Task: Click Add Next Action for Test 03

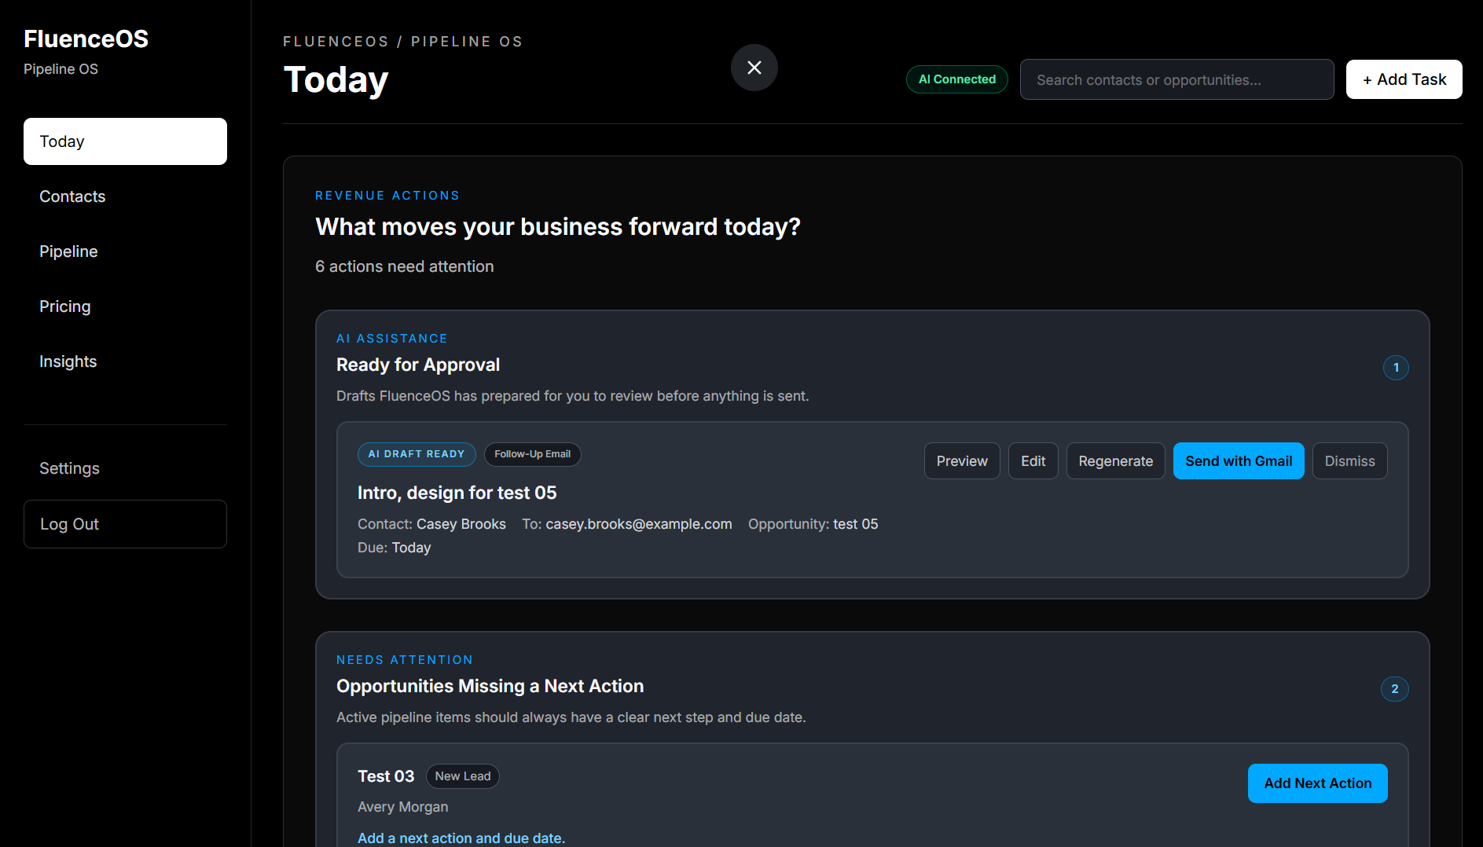Action: pyautogui.click(x=1317, y=783)
